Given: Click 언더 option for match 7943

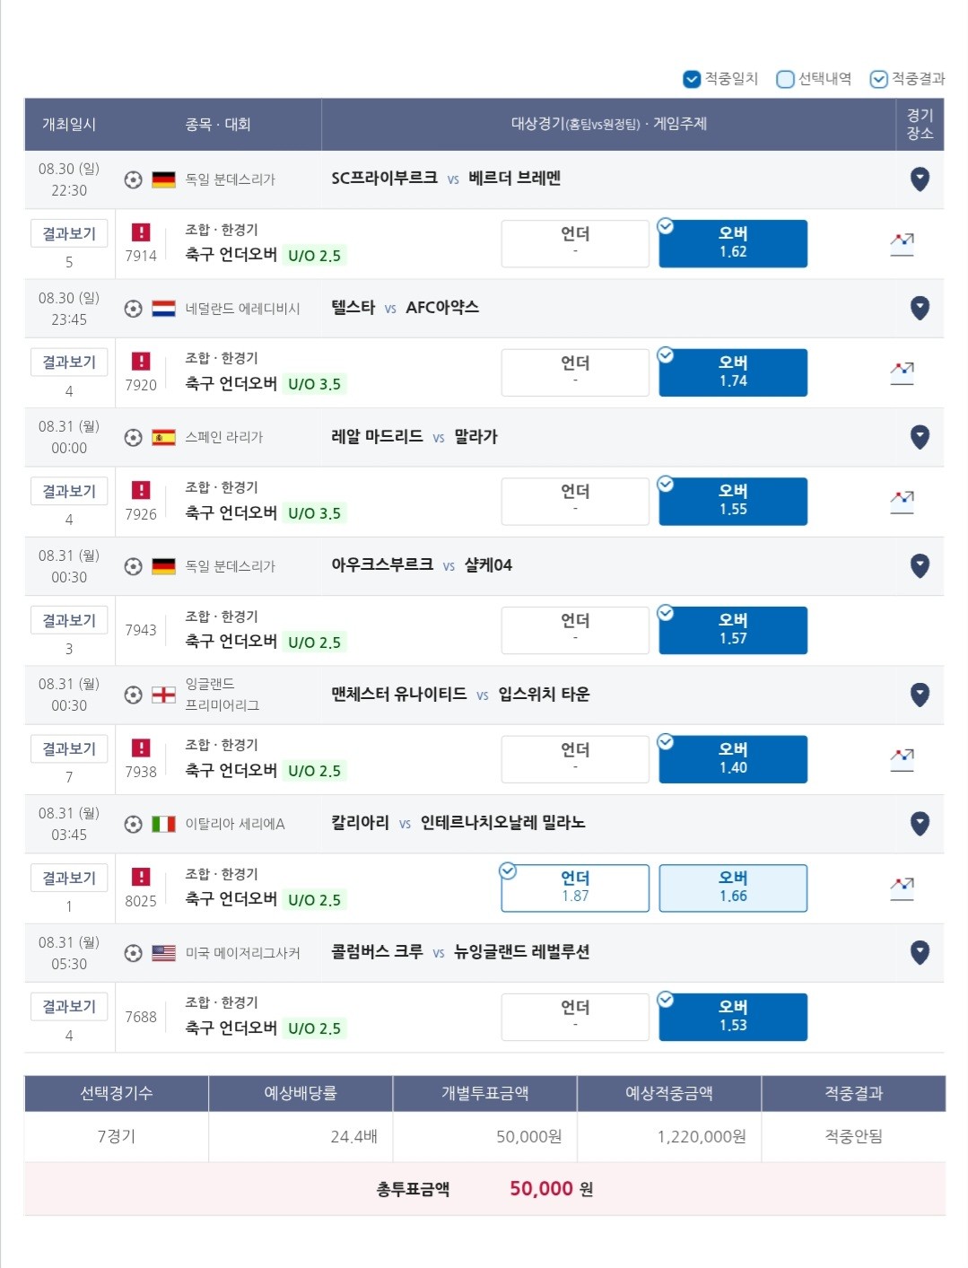Looking at the screenshot, I should [x=575, y=630].
